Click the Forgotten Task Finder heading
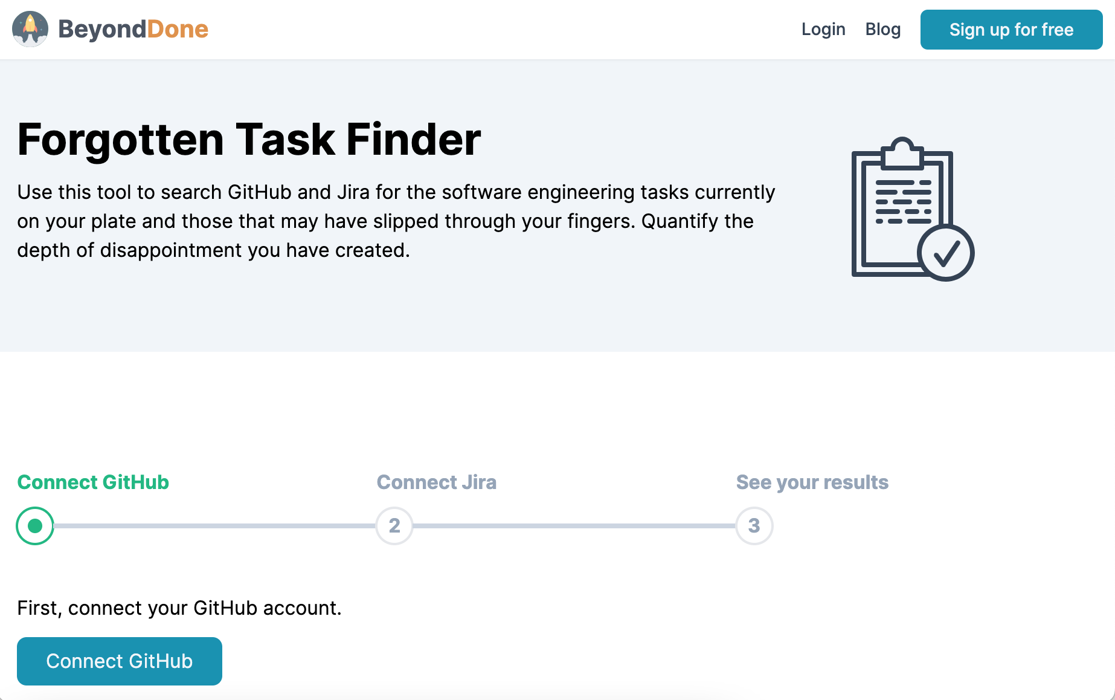The height and width of the screenshot is (700, 1115). pos(249,139)
